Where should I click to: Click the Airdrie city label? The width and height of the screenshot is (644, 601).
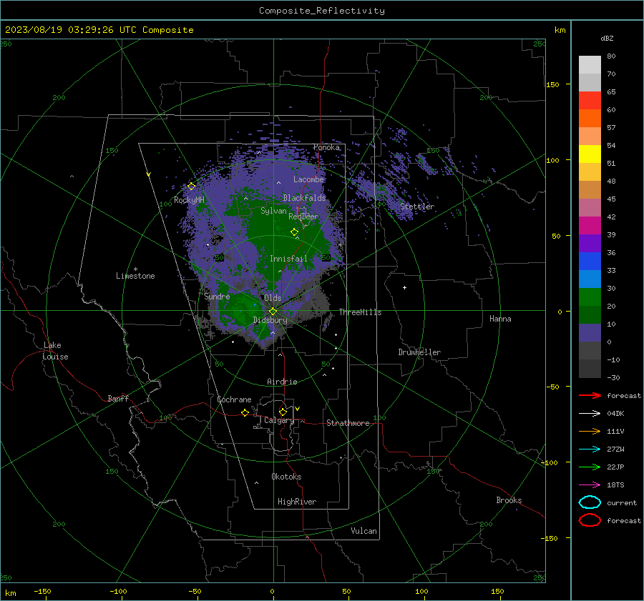[x=282, y=382]
